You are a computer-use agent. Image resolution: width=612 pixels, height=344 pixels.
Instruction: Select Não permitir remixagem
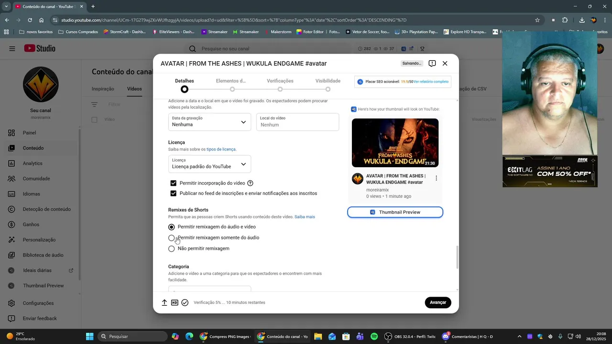[171, 249]
